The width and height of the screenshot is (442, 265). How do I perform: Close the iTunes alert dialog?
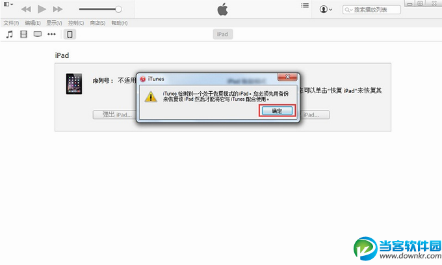287,77
